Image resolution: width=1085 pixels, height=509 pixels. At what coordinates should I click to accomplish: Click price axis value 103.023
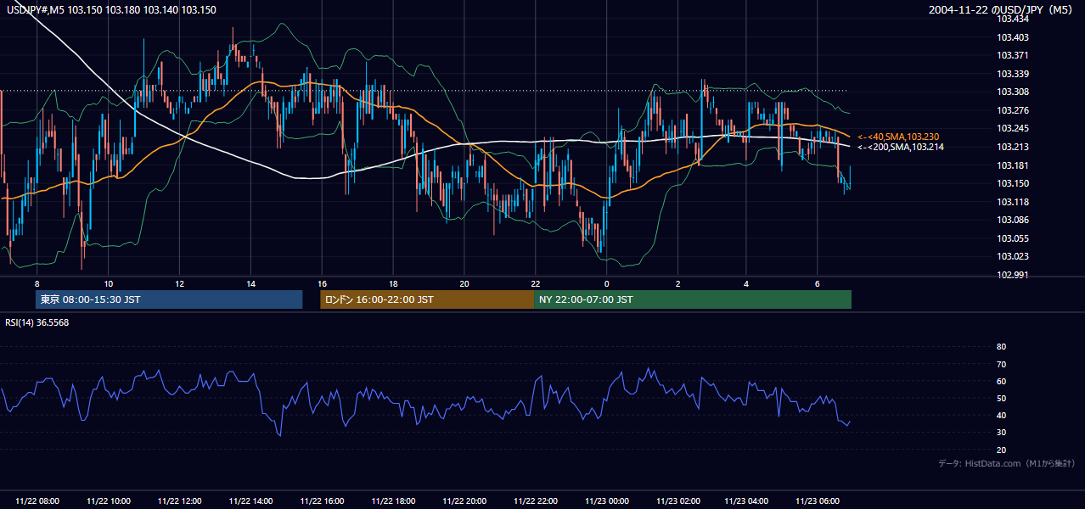1012,256
